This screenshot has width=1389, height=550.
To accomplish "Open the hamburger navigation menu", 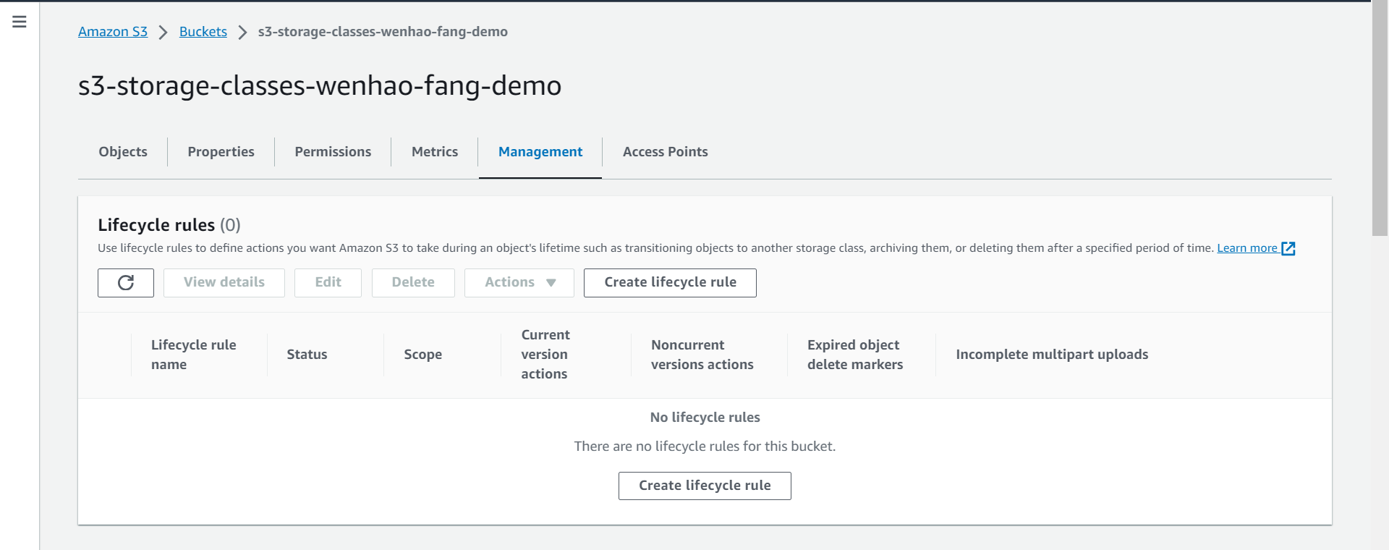I will point(20,22).
